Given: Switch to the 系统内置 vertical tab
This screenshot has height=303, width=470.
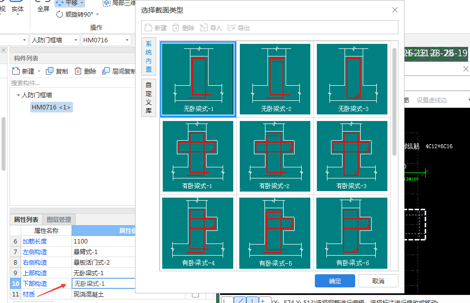Looking at the screenshot, I should tap(149, 56).
